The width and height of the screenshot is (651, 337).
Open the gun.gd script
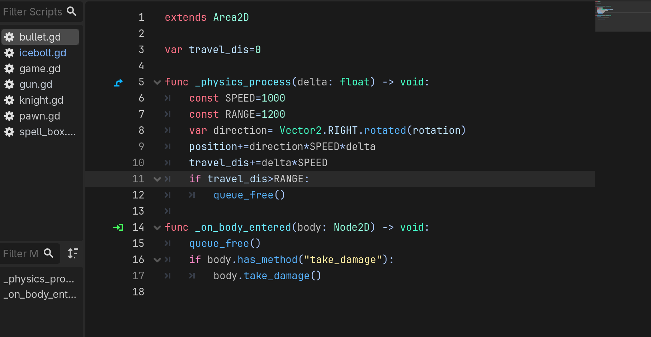point(36,84)
